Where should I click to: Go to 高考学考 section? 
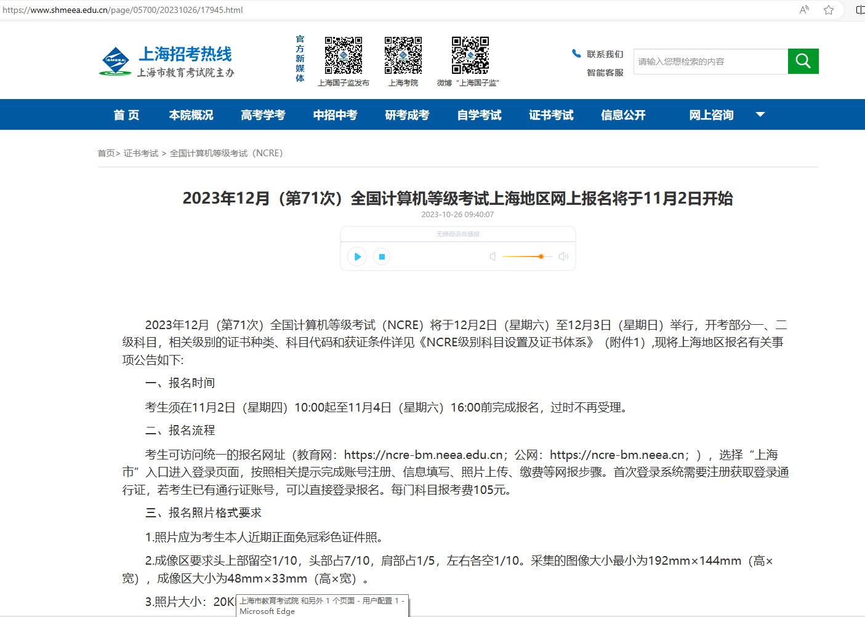263,115
